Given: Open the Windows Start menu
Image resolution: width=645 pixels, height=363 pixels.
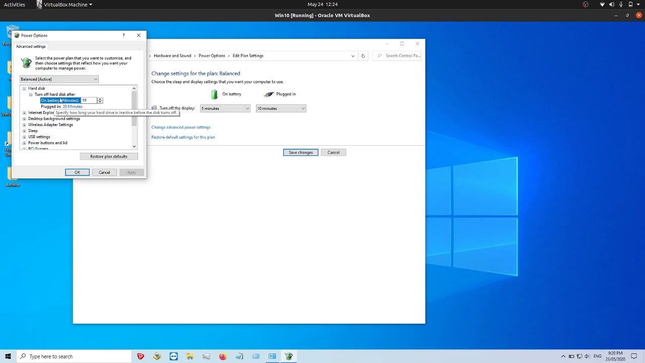Looking at the screenshot, I should [8, 356].
